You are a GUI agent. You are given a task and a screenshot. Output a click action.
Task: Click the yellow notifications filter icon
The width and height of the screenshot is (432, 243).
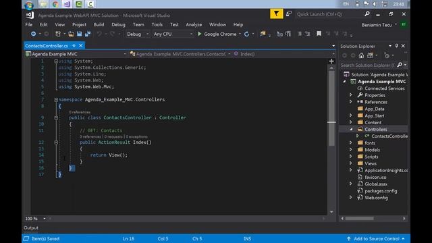(x=276, y=13)
